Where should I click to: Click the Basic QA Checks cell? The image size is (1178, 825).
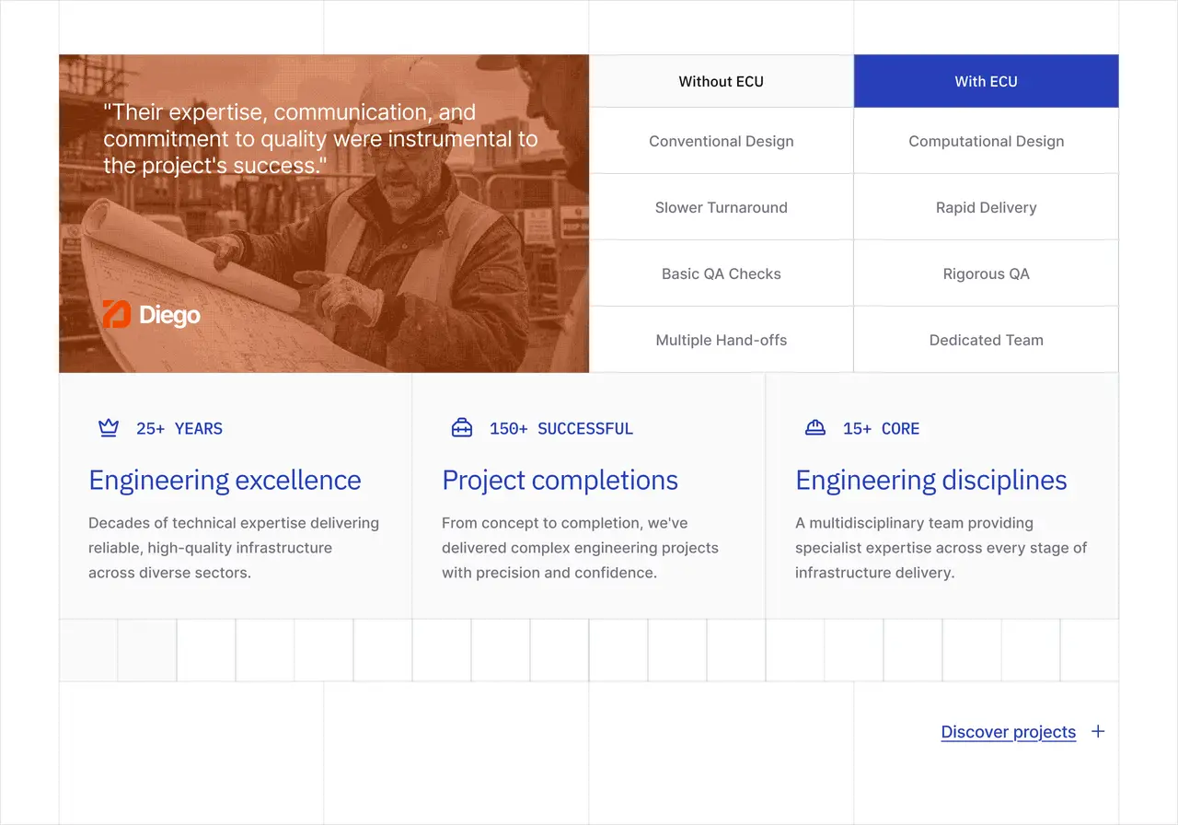(722, 273)
